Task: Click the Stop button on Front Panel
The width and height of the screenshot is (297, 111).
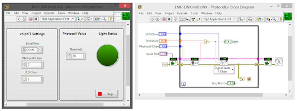Action: 106,94
